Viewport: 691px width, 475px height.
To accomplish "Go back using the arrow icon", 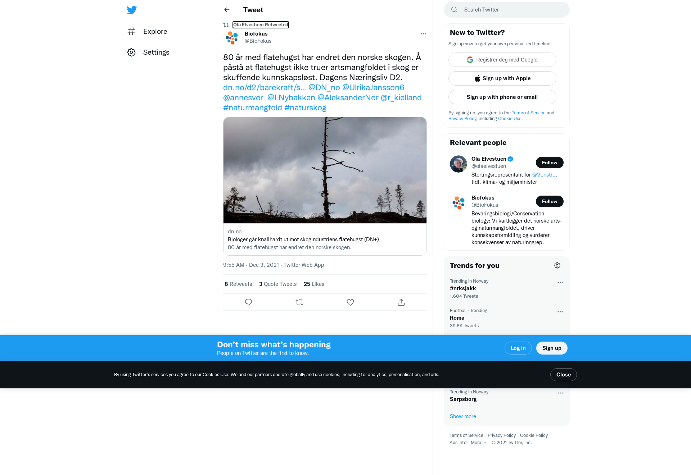I will pyautogui.click(x=227, y=10).
